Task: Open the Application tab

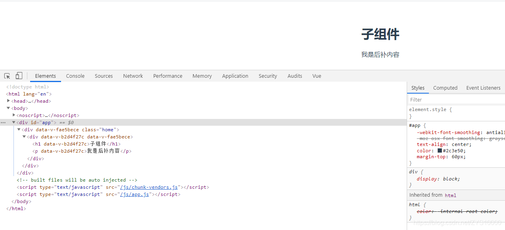Action: coord(235,76)
